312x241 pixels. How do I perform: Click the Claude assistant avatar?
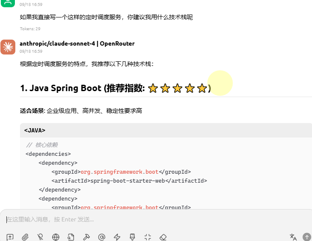[8, 47]
